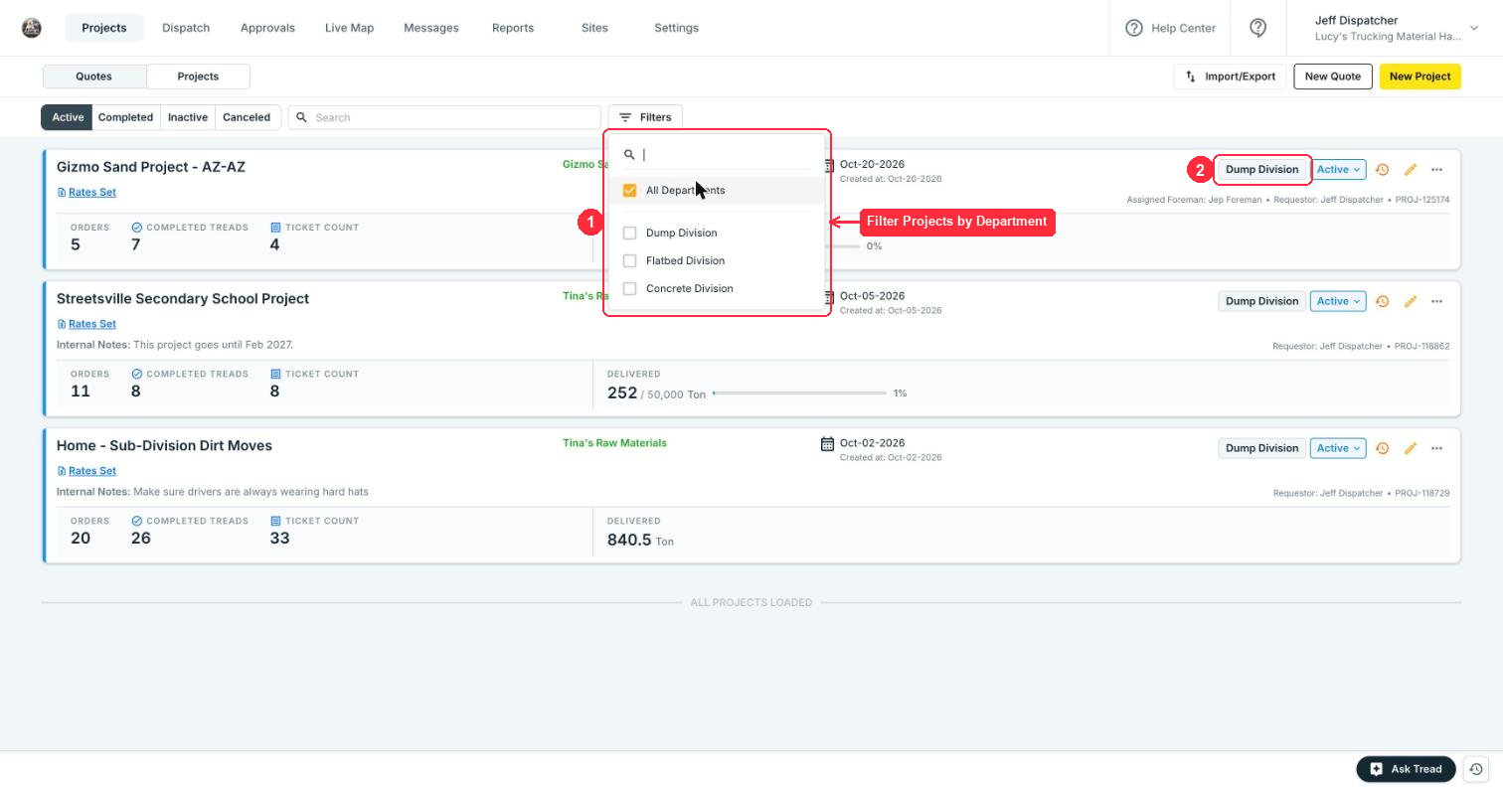
Task: Click Tina's Raw Materials on Home Sub-Division card
Action: pyautogui.click(x=614, y=443)
